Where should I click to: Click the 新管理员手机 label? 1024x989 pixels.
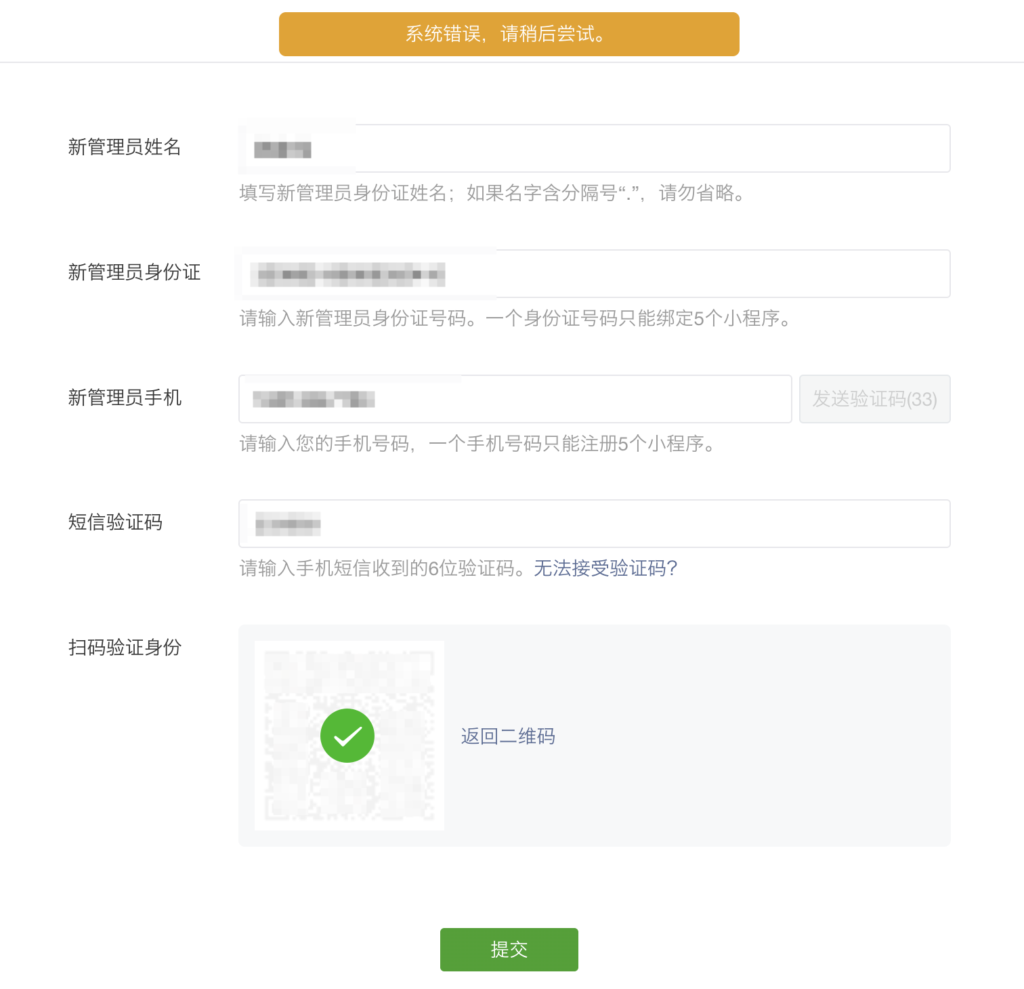[125, 398]
